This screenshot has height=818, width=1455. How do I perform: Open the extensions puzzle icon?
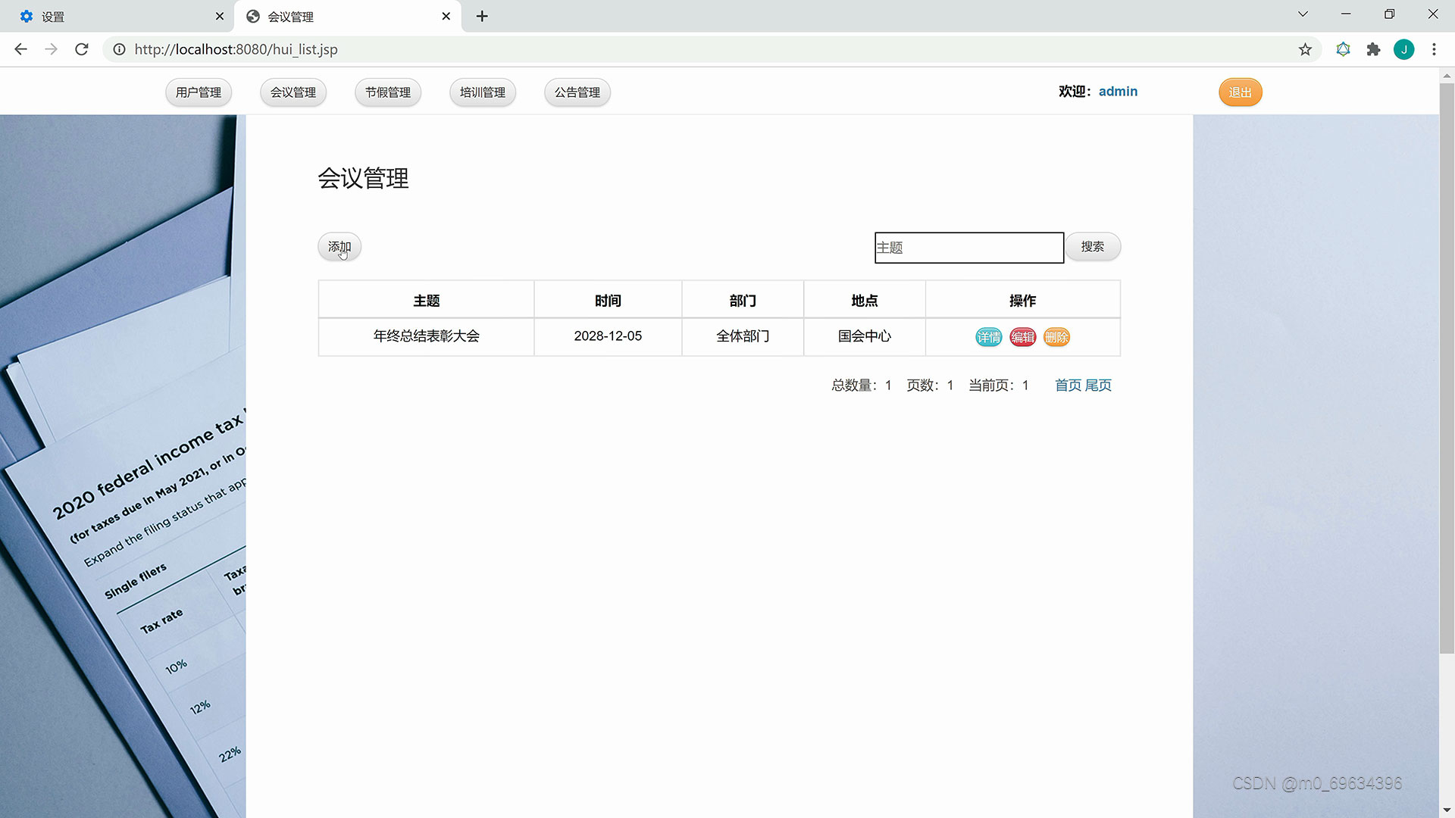[1373, 49]
